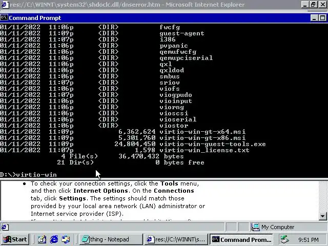Click the guest-agent directory entry
The image size is (328, 246).
pyautogui.click(x=182, y=33)
